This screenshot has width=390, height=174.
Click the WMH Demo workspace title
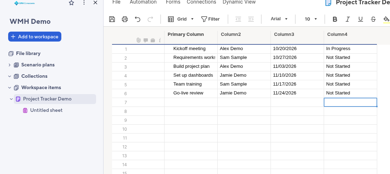[30, 21]
